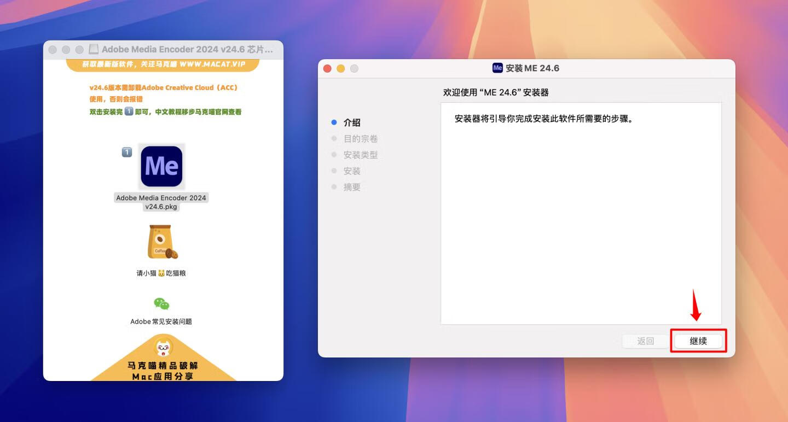Click the installer description text 安装器将引导你
Viewport: 788px width, 422px height.
point(544,119)
